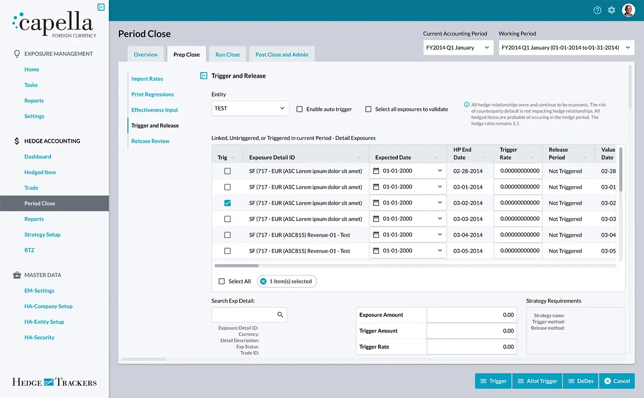644x398 pixels.
Task: Open calendar icon in the 03-05-2014 row
Action: (376, 251)
